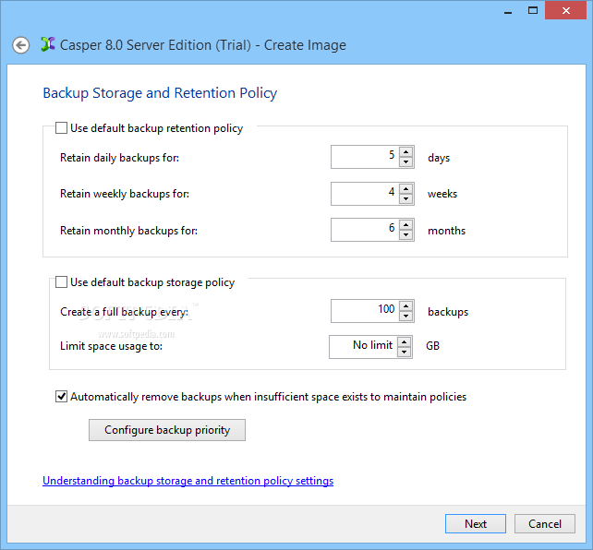Click the Retain daily backups for label
The image size is (593, 550).
click(119, 158)
